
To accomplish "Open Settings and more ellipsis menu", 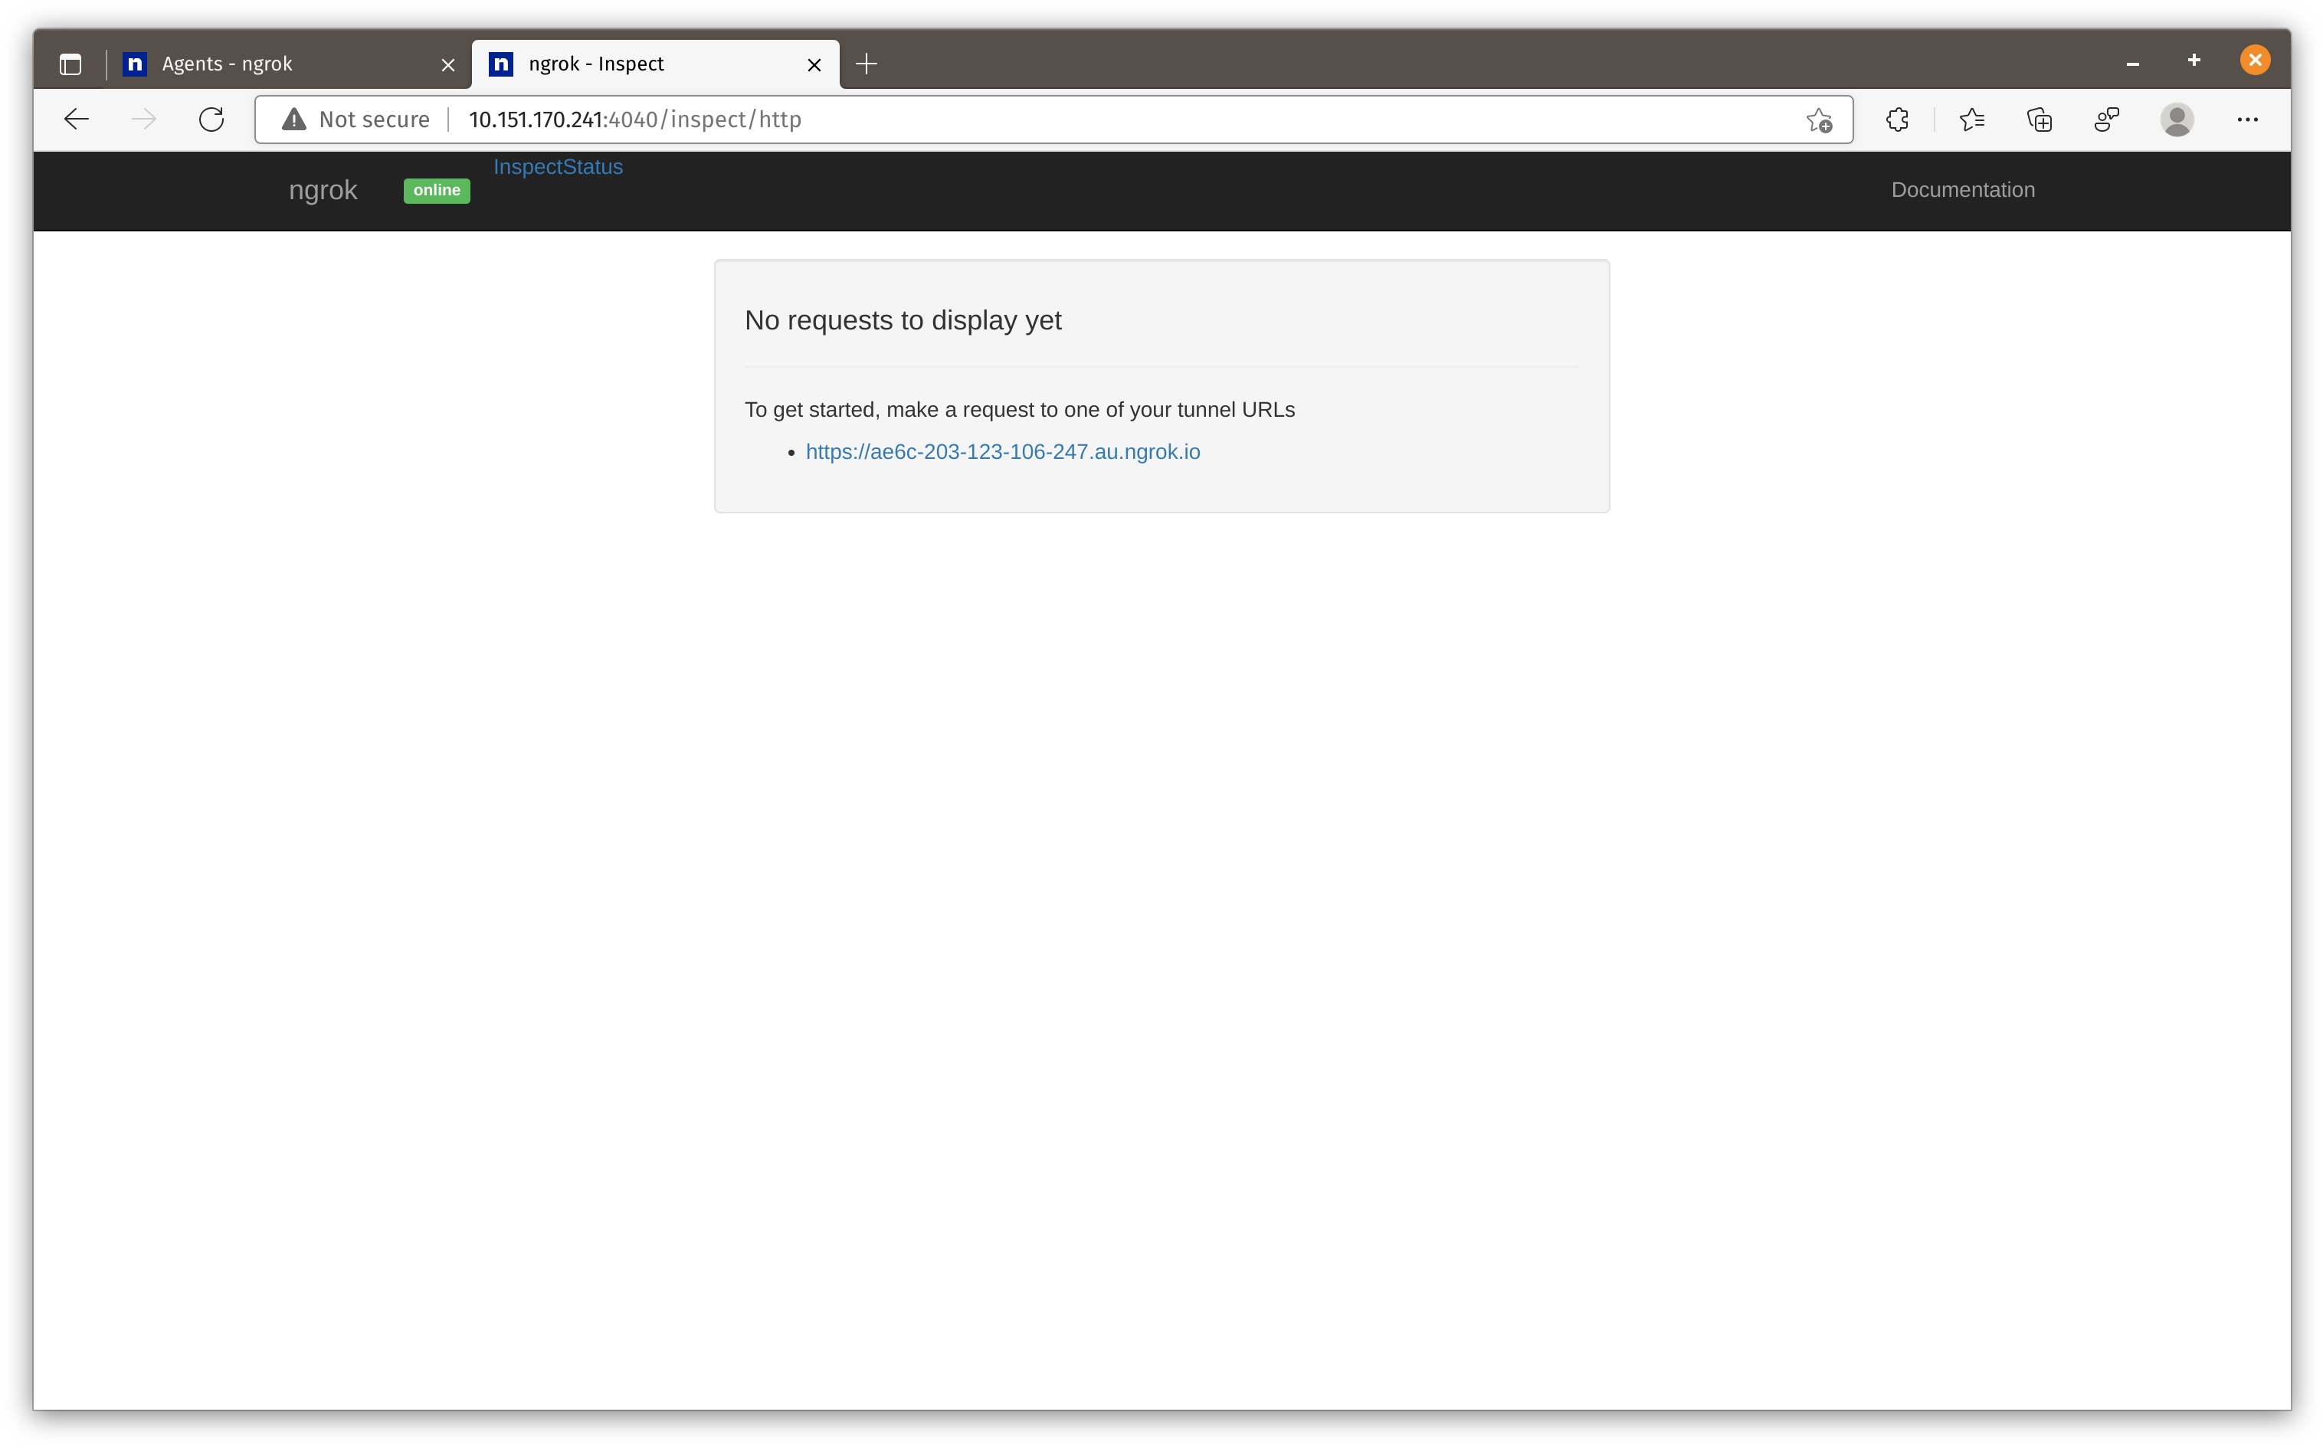I will [x=2246, y=120].
